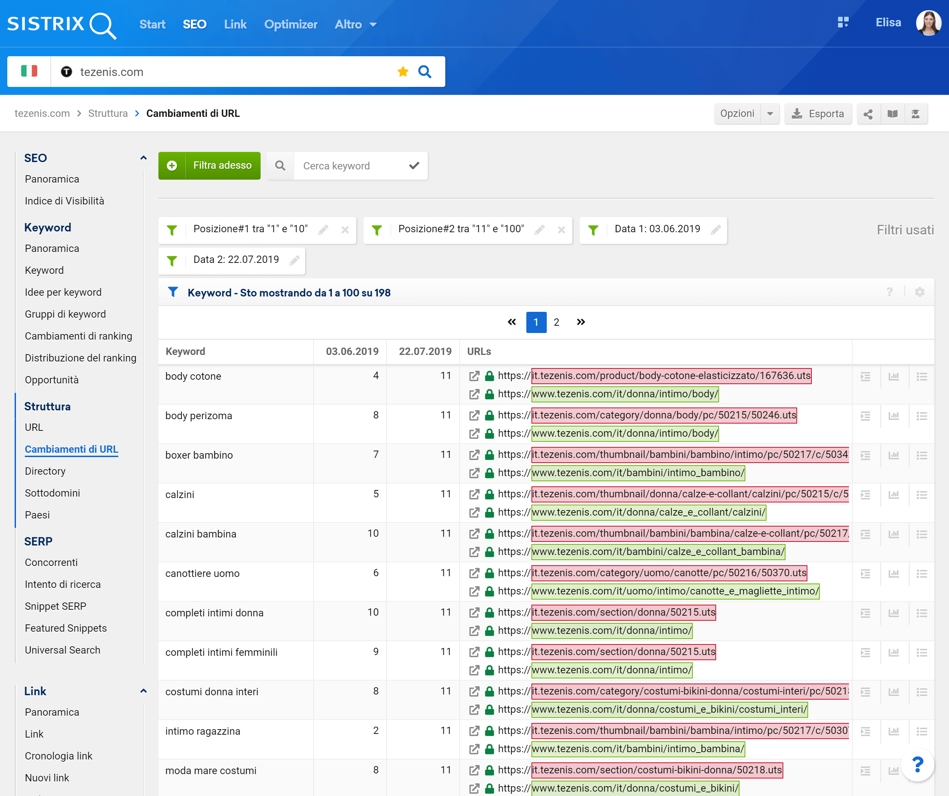Remove the Posizione#2 filter

(561, 230)
